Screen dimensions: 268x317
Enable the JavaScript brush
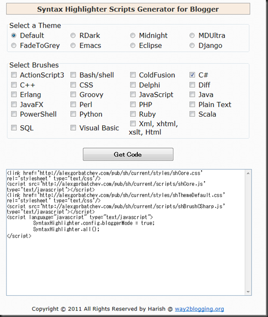tap(133, 94)
